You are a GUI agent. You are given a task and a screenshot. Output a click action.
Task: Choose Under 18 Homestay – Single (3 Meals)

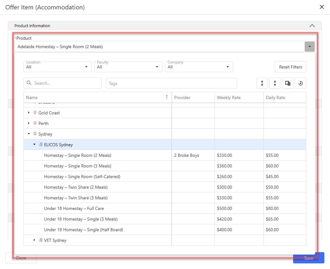tap(165, 219)
